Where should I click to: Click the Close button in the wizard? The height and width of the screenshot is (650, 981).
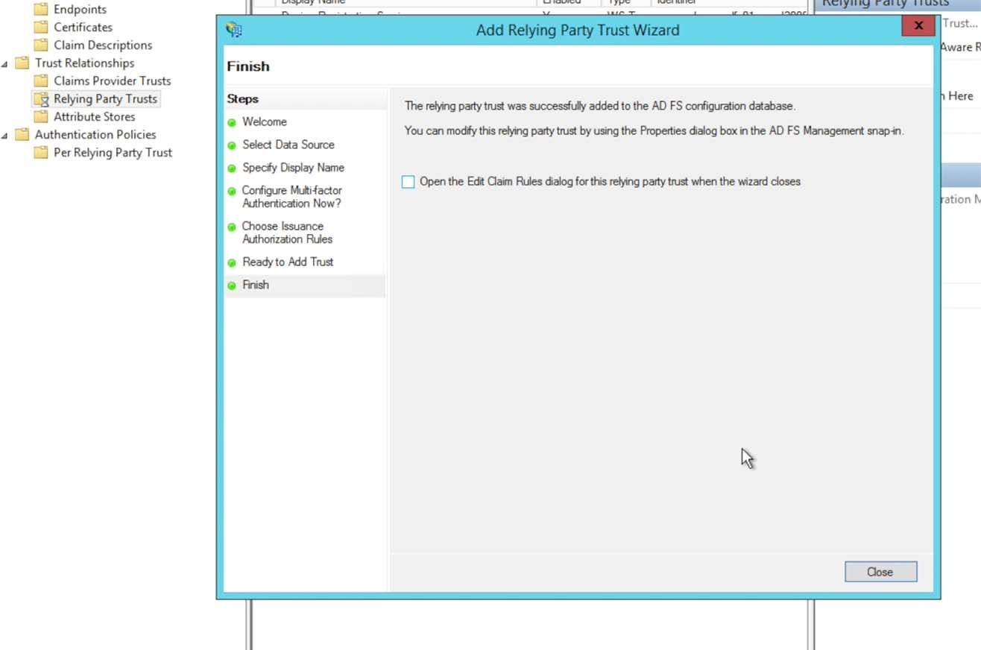coord(880,572)
